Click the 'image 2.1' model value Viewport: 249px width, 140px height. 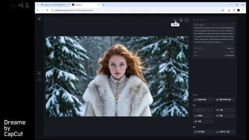(230, 48)
